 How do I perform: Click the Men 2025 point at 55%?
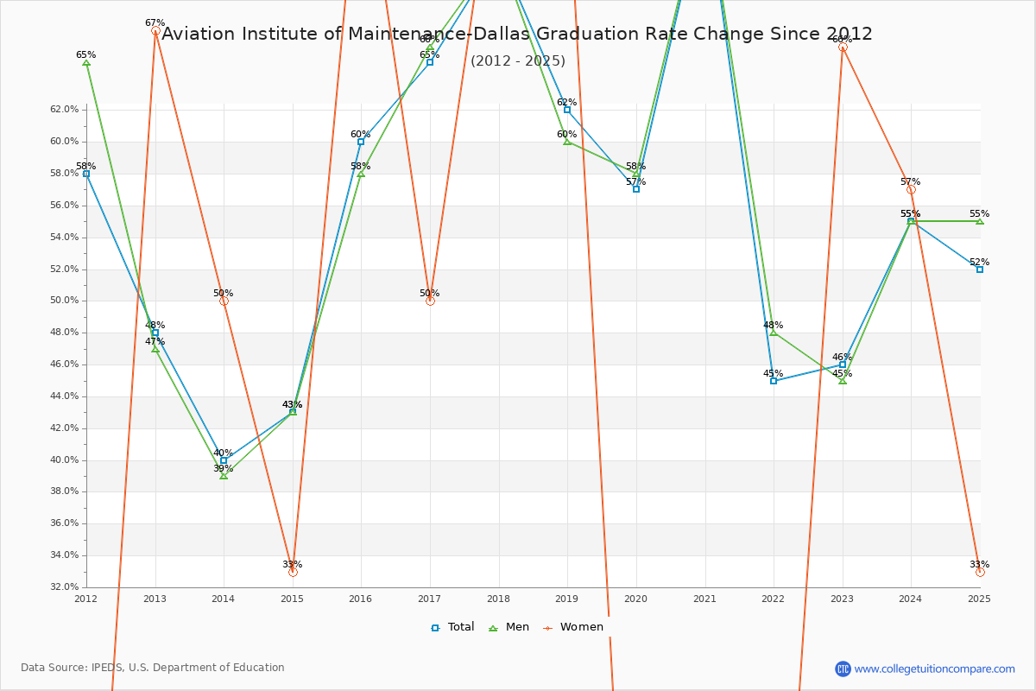[x=980, y=221]
